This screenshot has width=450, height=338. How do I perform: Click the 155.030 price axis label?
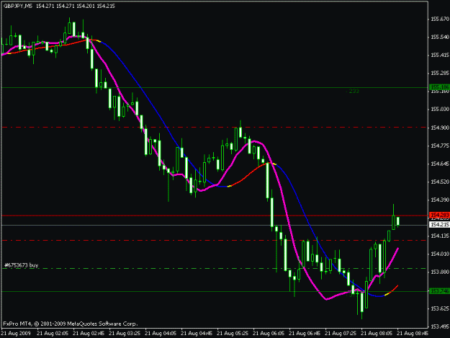(x=440, y=109)
